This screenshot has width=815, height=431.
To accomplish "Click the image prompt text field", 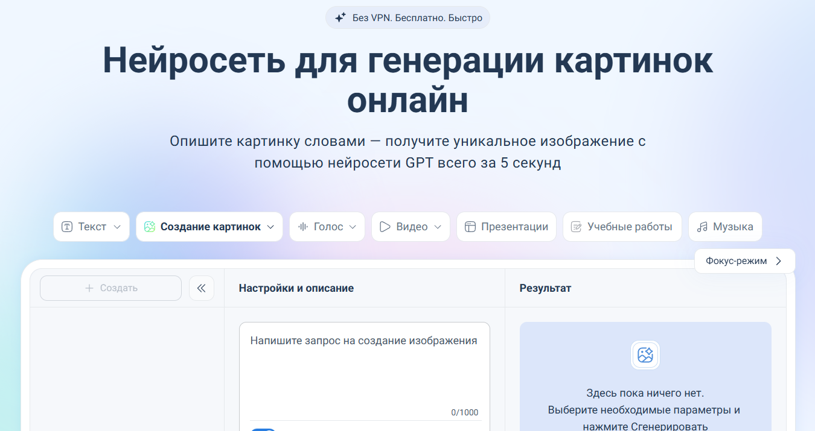I will click(x=364, y=368).
